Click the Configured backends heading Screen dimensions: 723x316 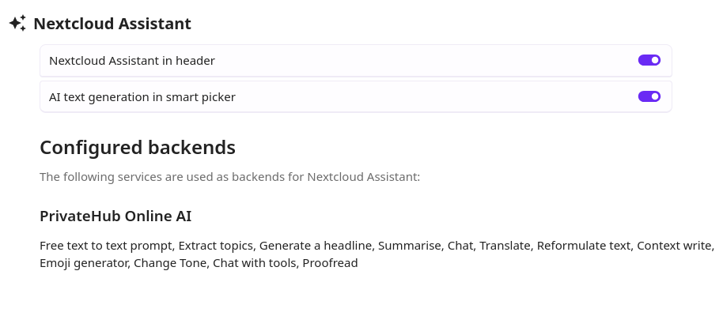point(138,148)
